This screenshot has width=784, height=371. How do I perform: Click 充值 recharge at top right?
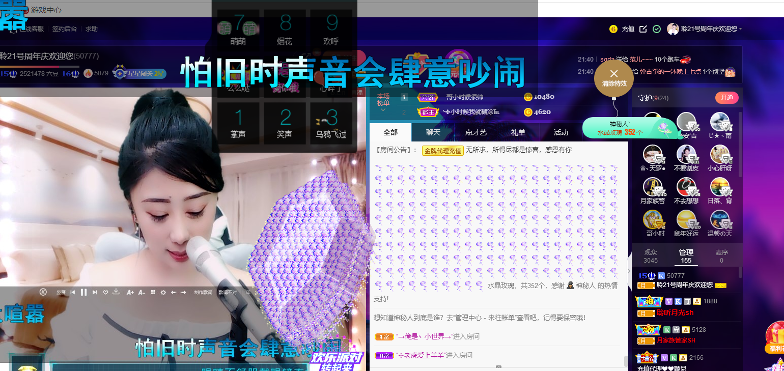tap(628, 29)
